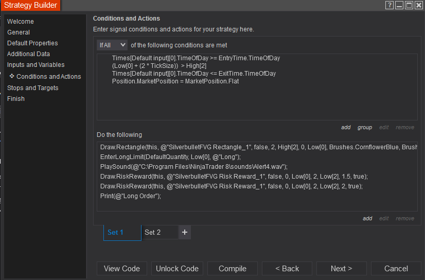Go to the previous wizard page
The width and height of the screenshot is (425, 280).
click(x=287, y=268)
